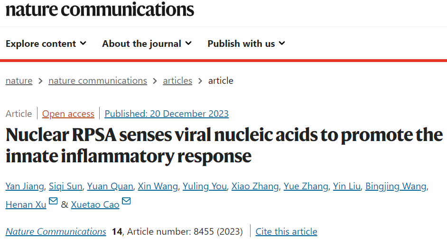Click the Cite this article link
447x239 pixels.
click(x=286, y=231)
